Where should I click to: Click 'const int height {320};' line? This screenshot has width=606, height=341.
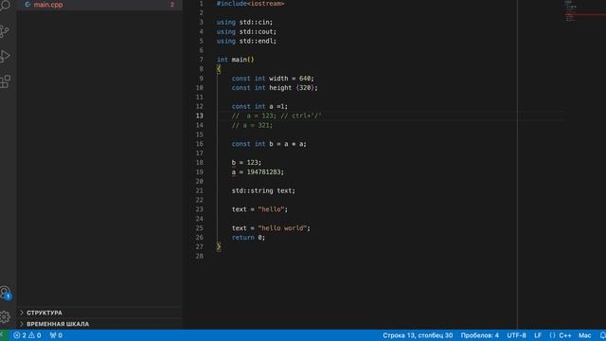tap(275, 88)
